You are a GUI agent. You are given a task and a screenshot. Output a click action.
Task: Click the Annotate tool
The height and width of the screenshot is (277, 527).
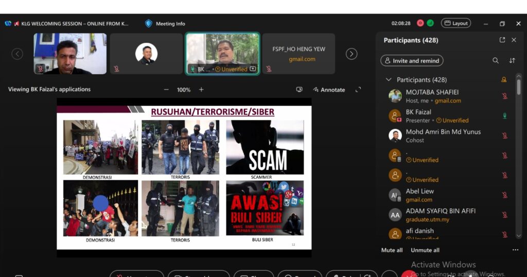(x=329, y=90)
